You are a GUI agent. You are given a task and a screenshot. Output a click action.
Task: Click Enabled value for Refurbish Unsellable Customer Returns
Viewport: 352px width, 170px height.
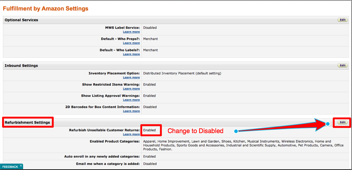tap(149, 130)
